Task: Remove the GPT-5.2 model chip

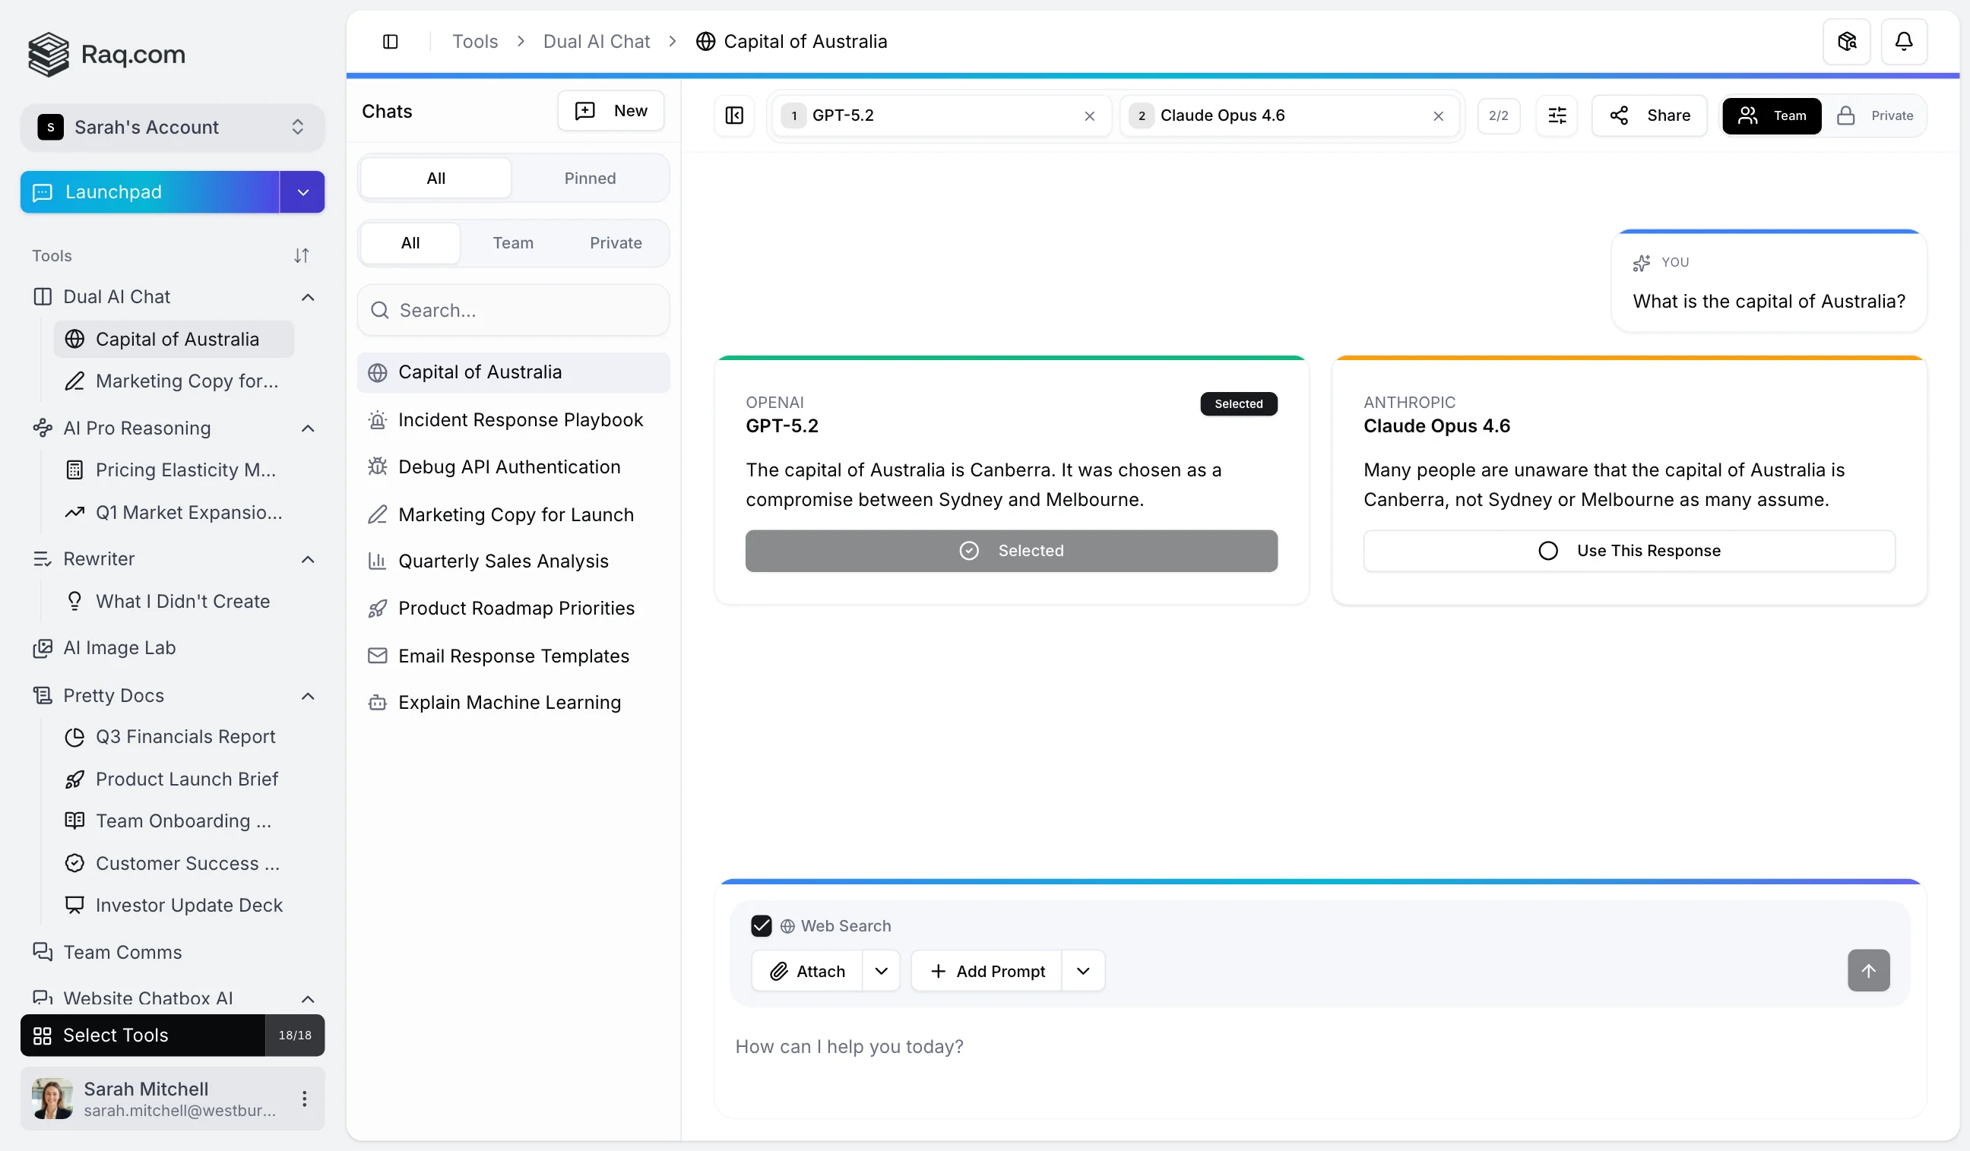Action: 1089,115
